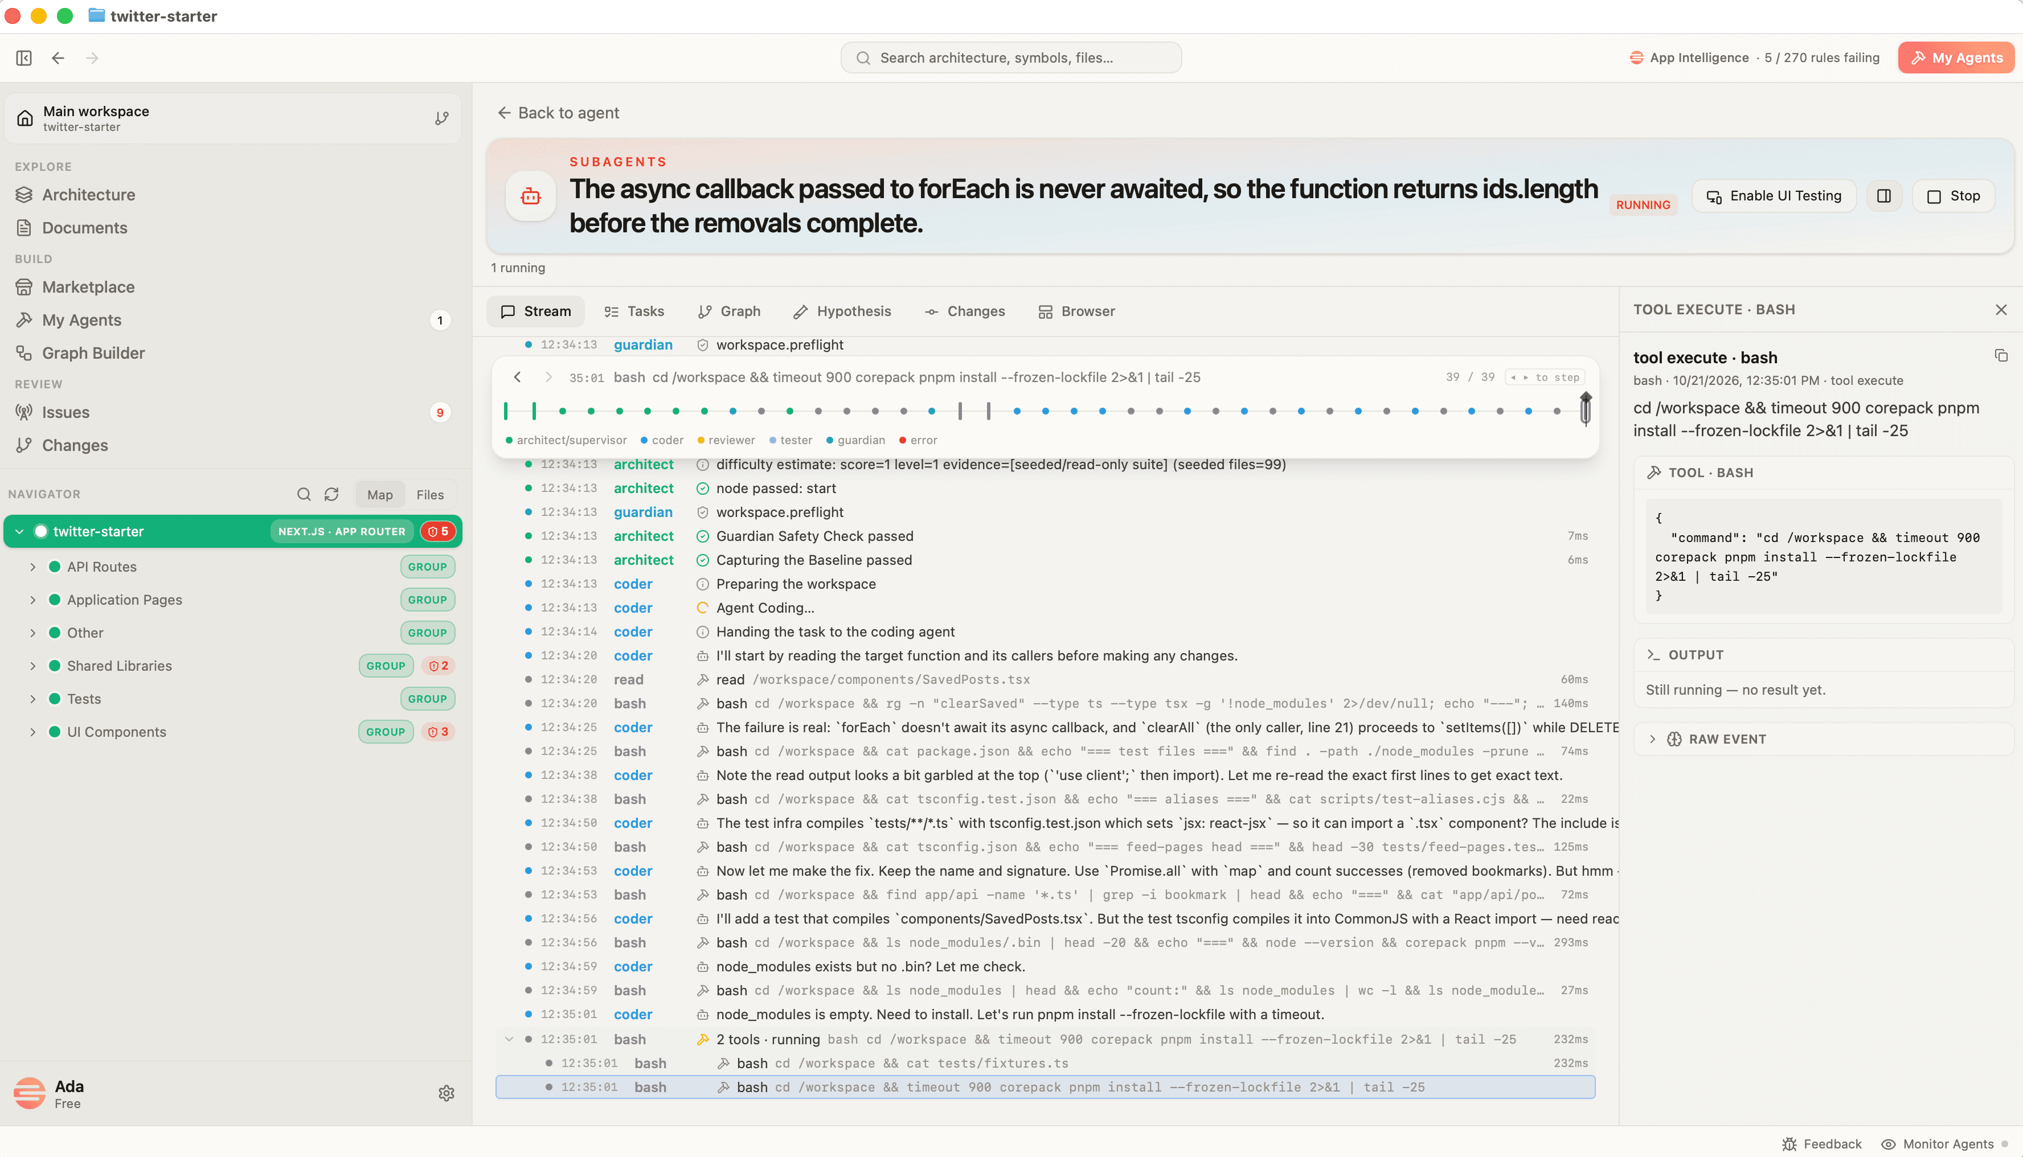Collapse the twitter-starter tree node
The width and height of the screenshot is (2023, 1157).
tap(19, 532)
